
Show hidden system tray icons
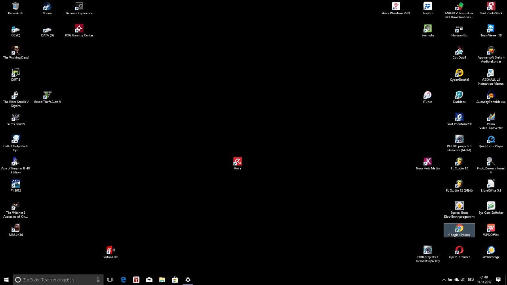pos(444,279)
